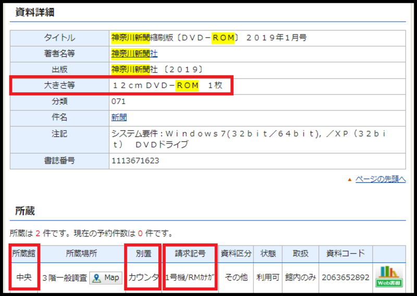Image resolution: width=417 pixels, height=296 pixels.
Task: Open the Web書棚 bookshelf icon
Action: (x=388, y=276)
